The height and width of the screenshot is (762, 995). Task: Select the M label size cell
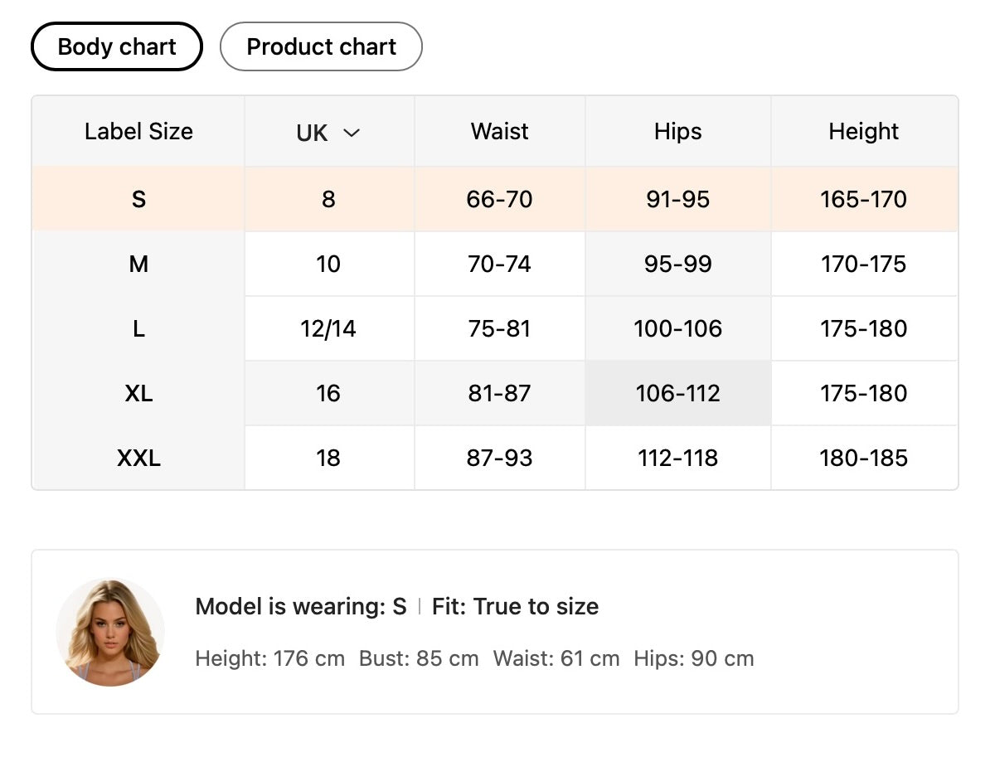tap(138, 264)
